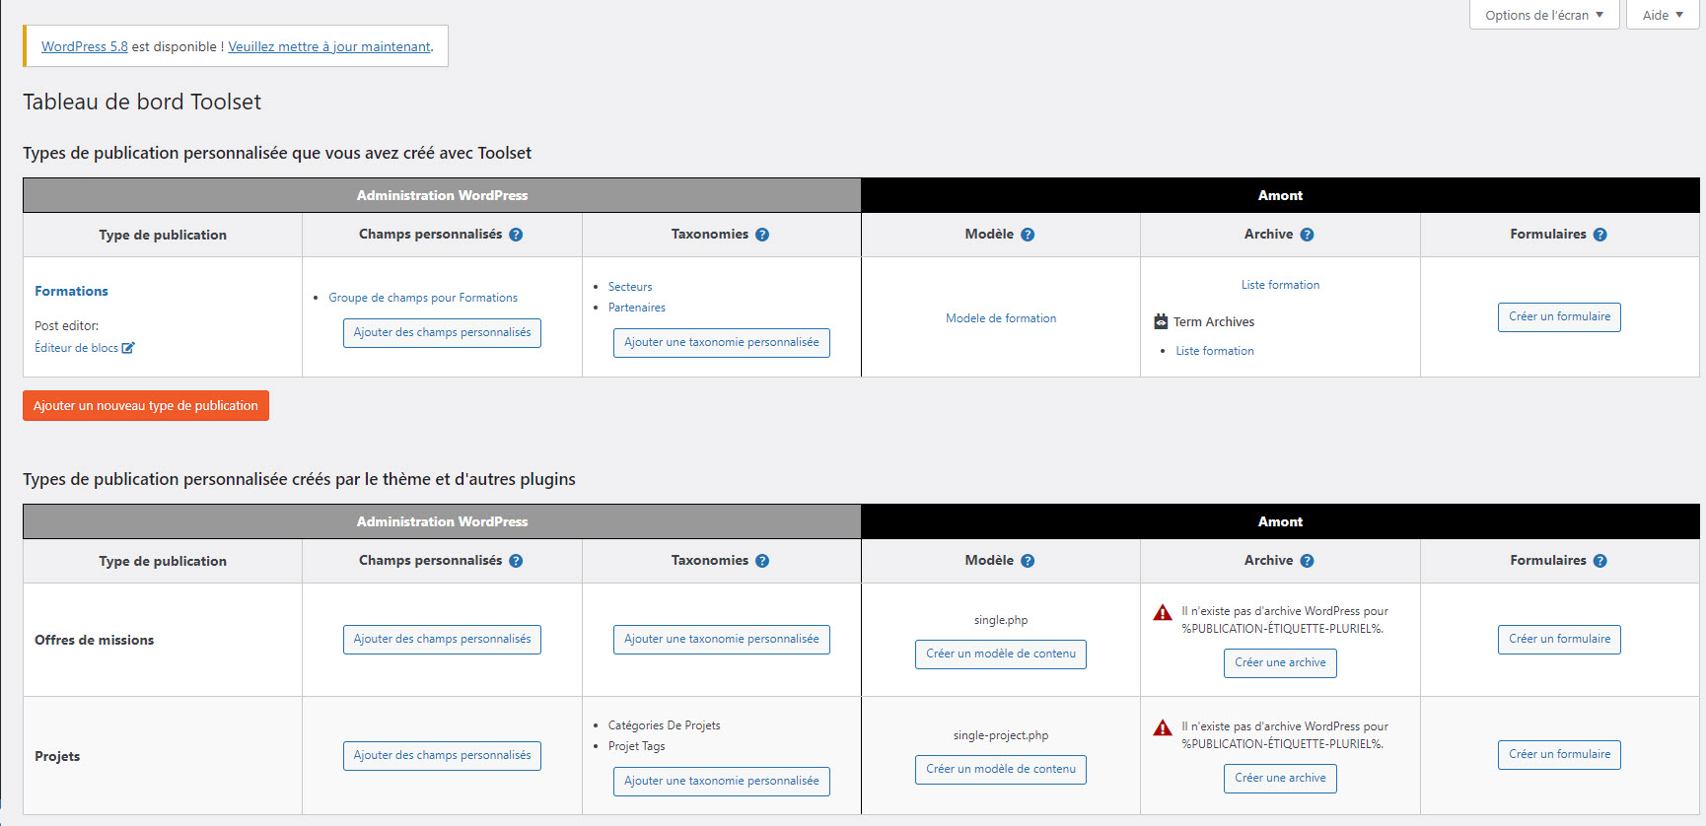Click help icon beside Archive in second table

point(1307,561)
